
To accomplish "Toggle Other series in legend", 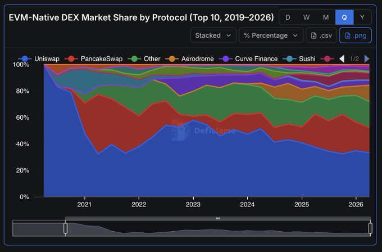I will point(144,59).
